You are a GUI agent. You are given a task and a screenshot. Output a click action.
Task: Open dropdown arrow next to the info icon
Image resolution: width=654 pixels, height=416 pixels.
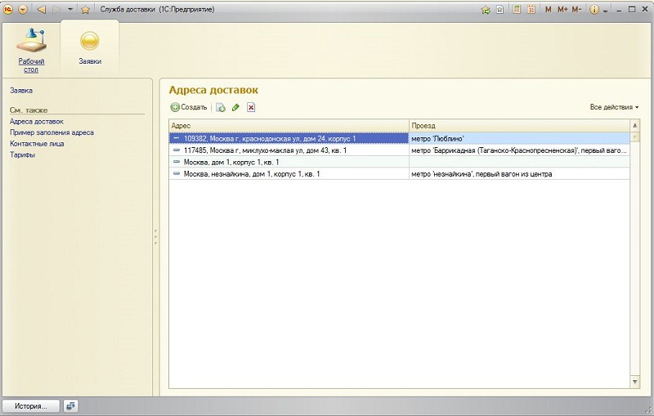(x=606, y=10)
